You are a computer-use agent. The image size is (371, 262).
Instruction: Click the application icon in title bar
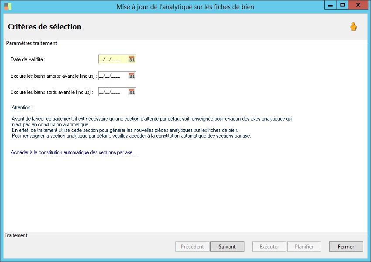[8, 7]
